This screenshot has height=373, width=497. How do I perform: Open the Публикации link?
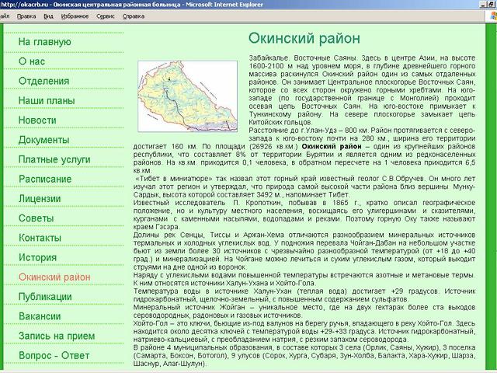click(x=45, y=297)
